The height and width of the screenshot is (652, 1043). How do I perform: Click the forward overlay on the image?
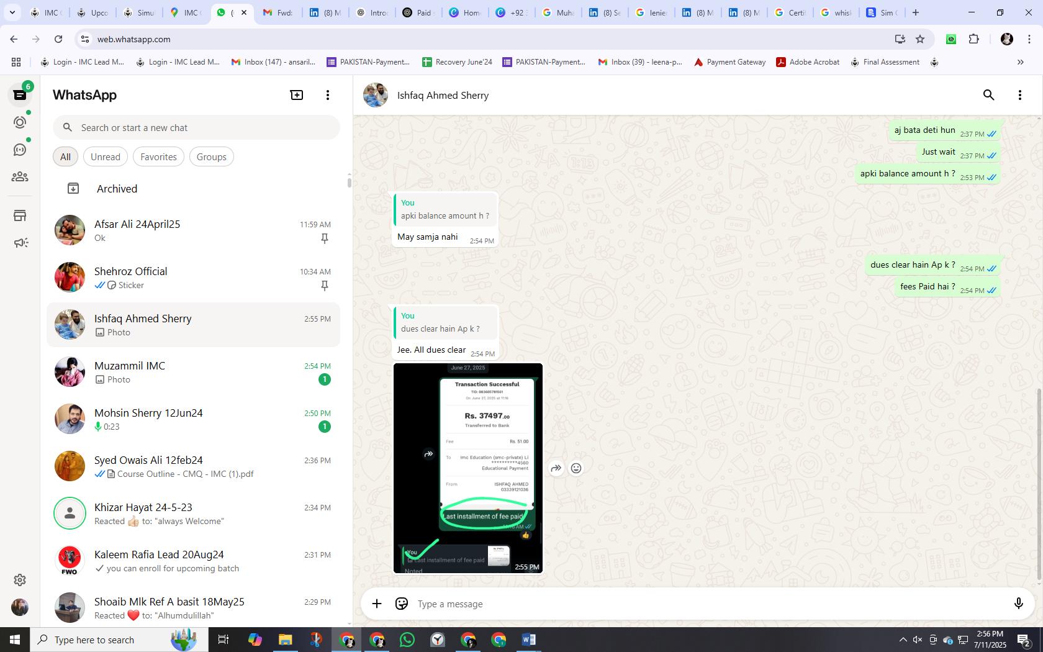428,454
